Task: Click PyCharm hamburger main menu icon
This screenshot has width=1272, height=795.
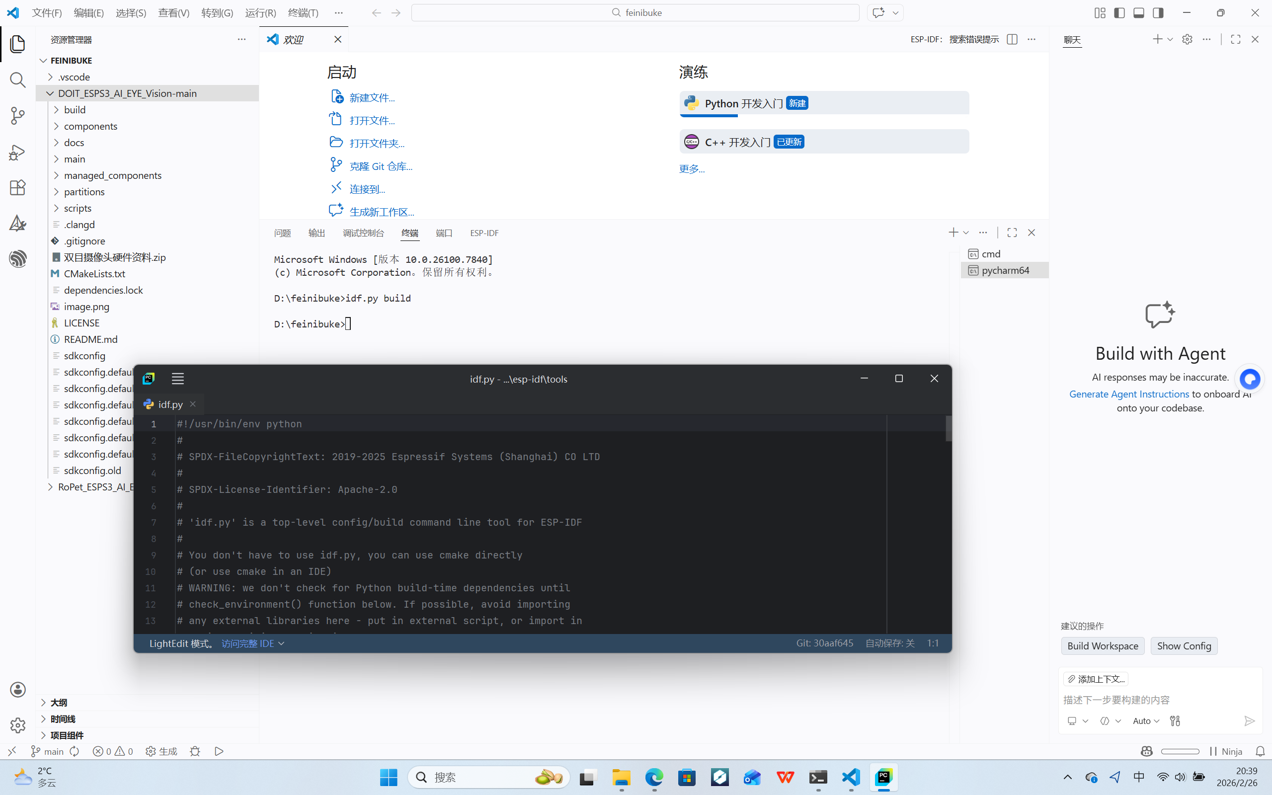Action: click(x=178, y=379)
